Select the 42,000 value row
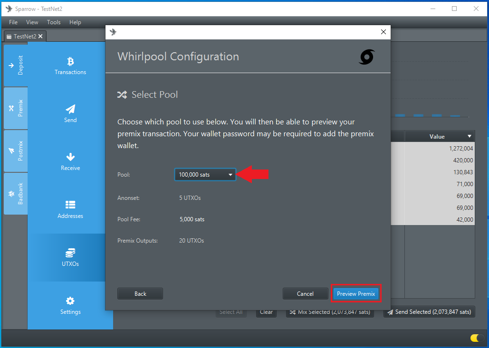Screen dimensions: 489x348 433,219
